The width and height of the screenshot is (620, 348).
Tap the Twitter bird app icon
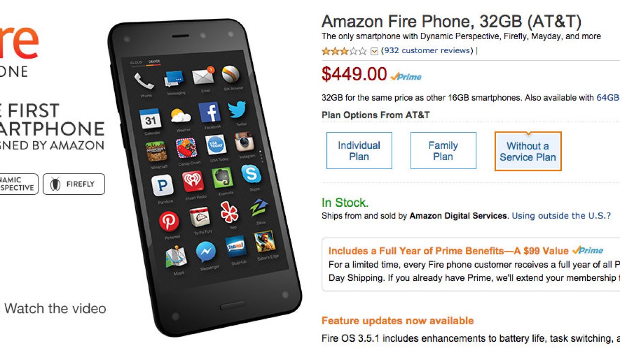point(237,110)
